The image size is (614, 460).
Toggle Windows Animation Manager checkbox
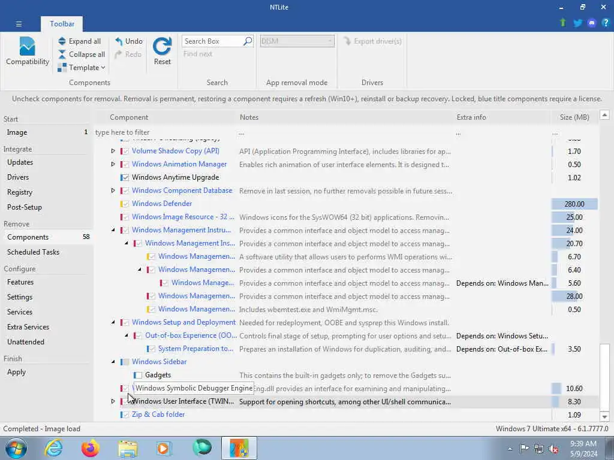click(x=125, y=164)
